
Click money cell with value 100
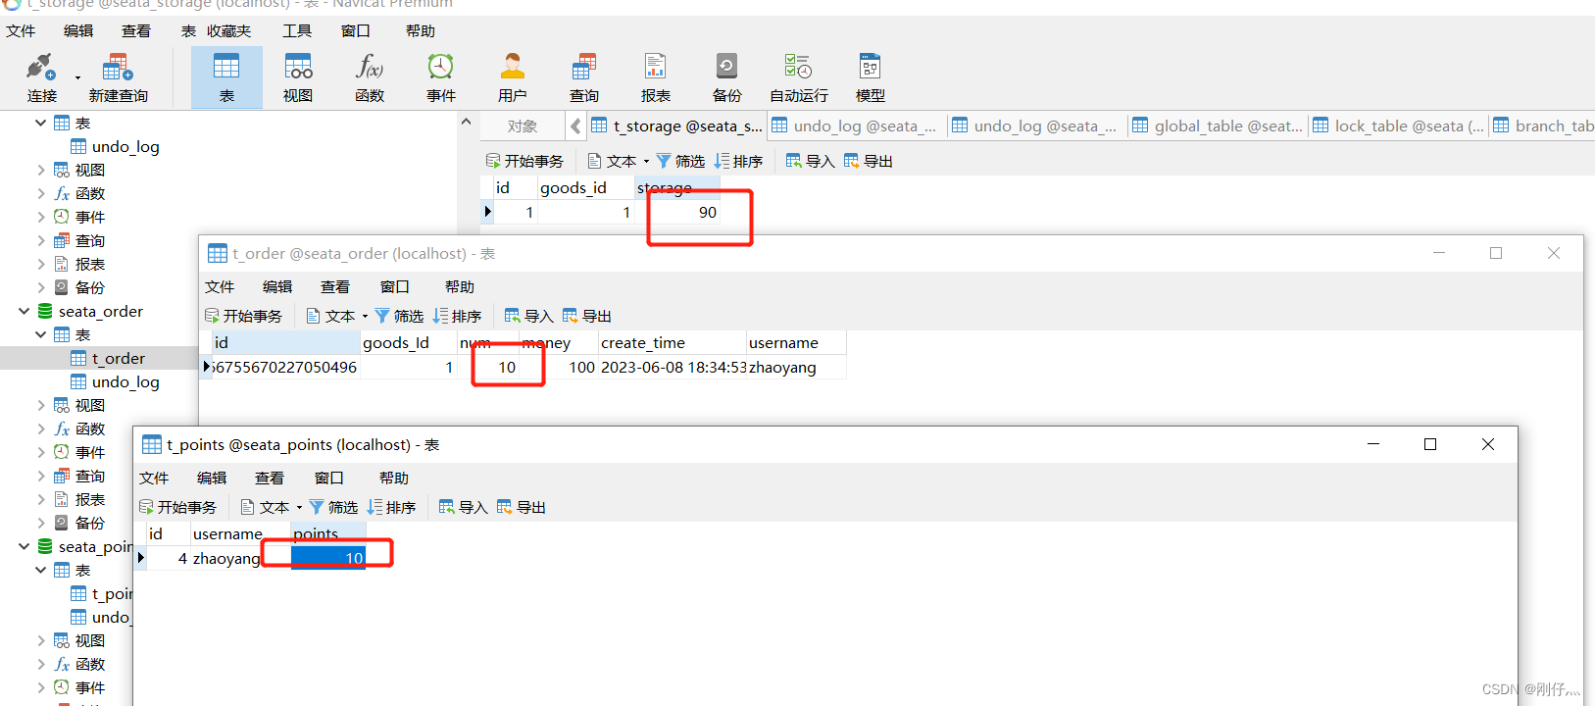pos(558,367)
